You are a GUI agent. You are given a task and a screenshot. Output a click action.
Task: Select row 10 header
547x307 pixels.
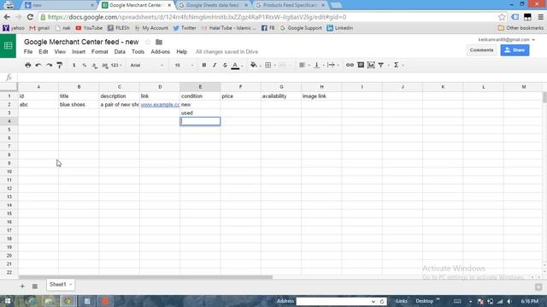tap(9, 171)
